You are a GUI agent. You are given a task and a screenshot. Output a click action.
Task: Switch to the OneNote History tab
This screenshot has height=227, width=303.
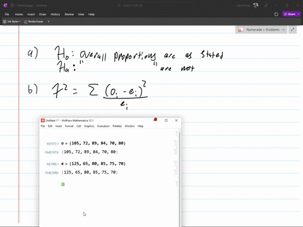tap(56, 15)
